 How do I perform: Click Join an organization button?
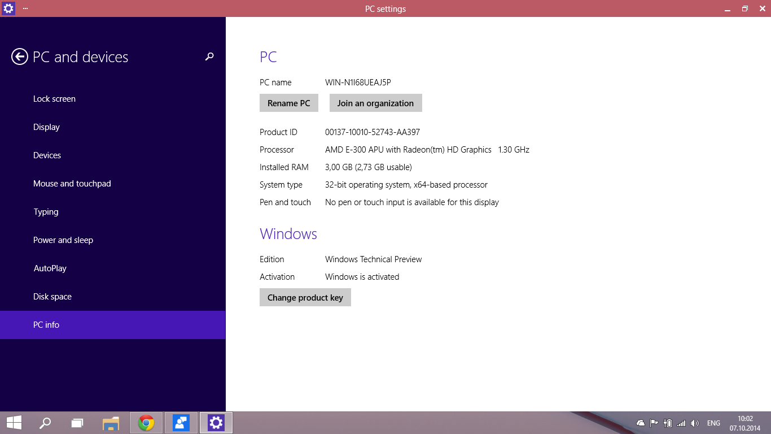375,103
